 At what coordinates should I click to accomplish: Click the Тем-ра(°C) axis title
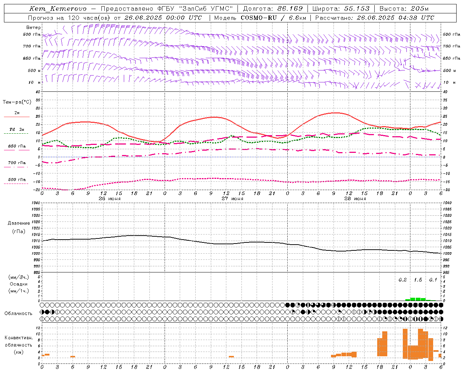coord(17,102)
